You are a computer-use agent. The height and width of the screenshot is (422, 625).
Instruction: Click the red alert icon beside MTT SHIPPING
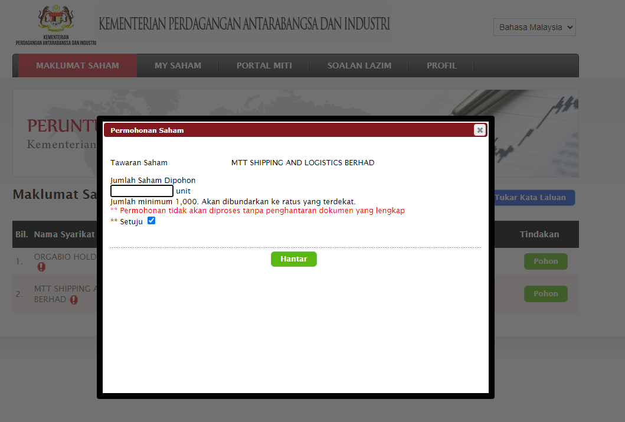74,300
